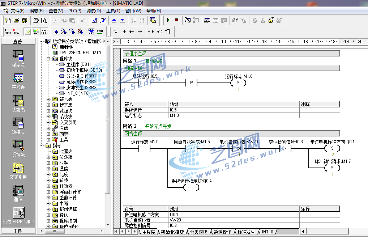Expand the 状态表 tree node

[48, 105]
